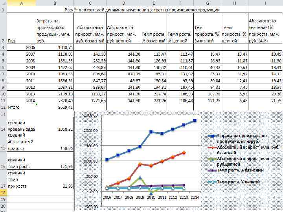Select cell with value -2,41
This screenshot has width=283, height=212.
[235, 80]
